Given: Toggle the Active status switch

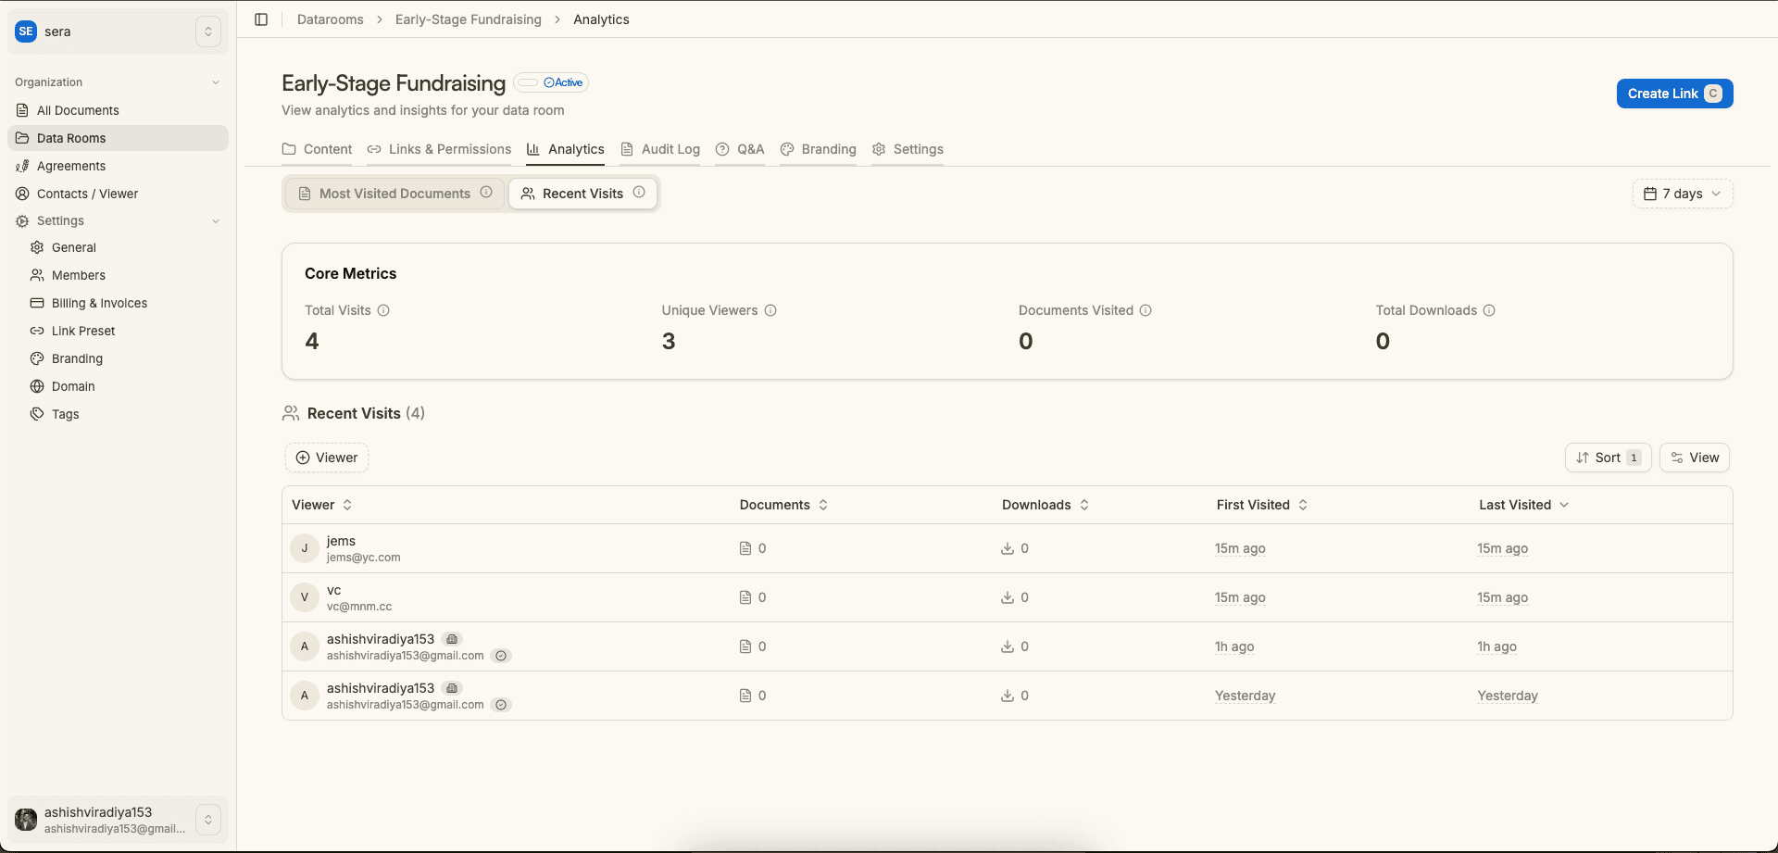Looking at the screenshot, I should point(528,82).
